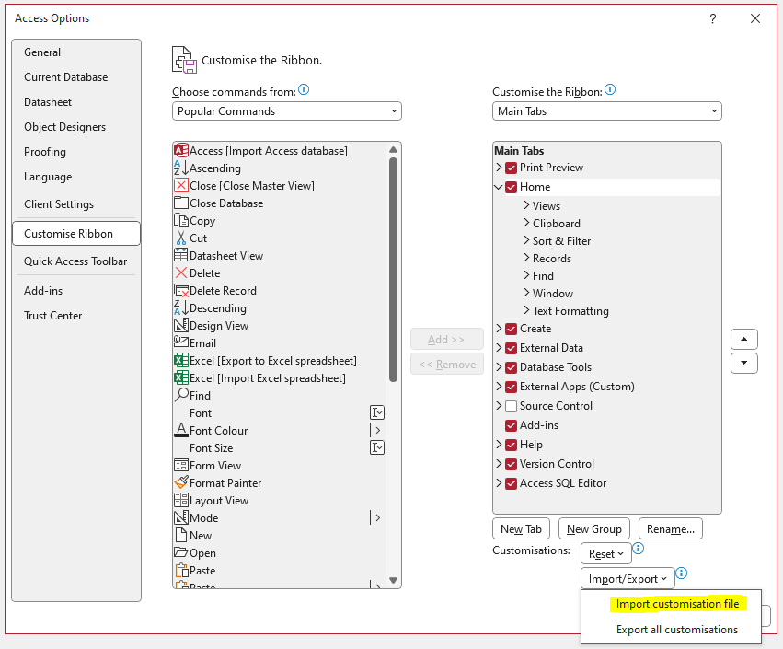Click the Excel import spreadsheet icon
The image size is (783, 649).
pyautogui.click(x=180, y=377)
